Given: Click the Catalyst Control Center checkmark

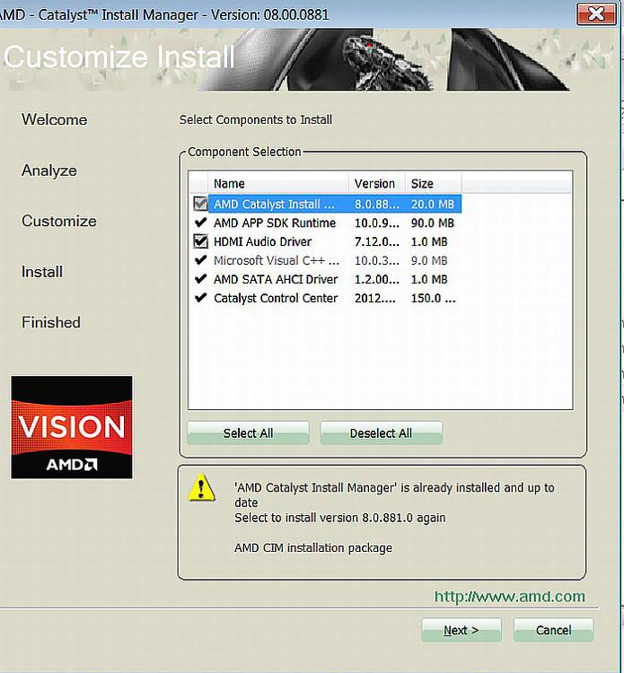Looking at the screenshot, I should coord(200,298).
